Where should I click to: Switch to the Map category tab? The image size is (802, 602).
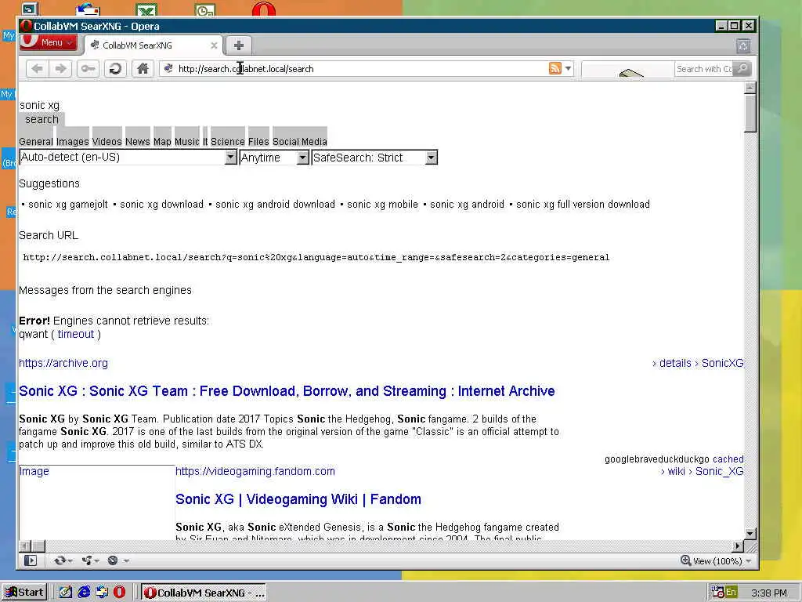click(162, 141)
